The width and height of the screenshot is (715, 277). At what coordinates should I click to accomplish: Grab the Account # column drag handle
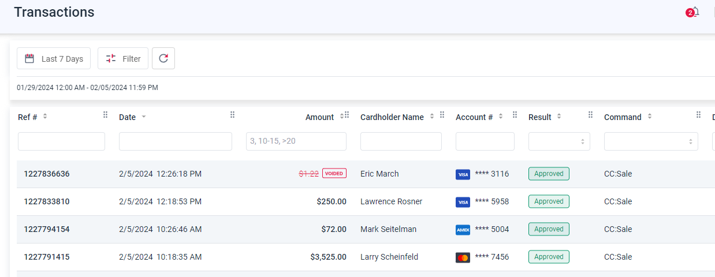515,115
